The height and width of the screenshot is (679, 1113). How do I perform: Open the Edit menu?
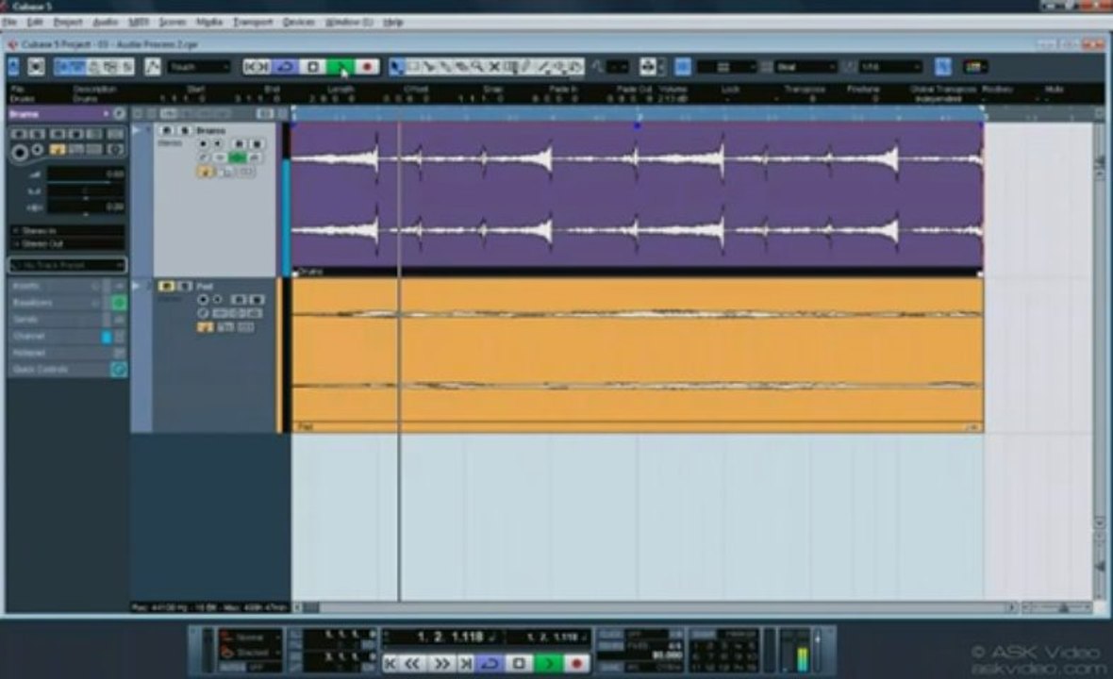(34, 22)
